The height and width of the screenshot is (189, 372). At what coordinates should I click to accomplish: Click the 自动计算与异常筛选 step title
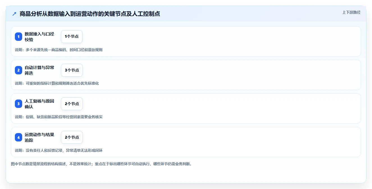tap(40, 70)
